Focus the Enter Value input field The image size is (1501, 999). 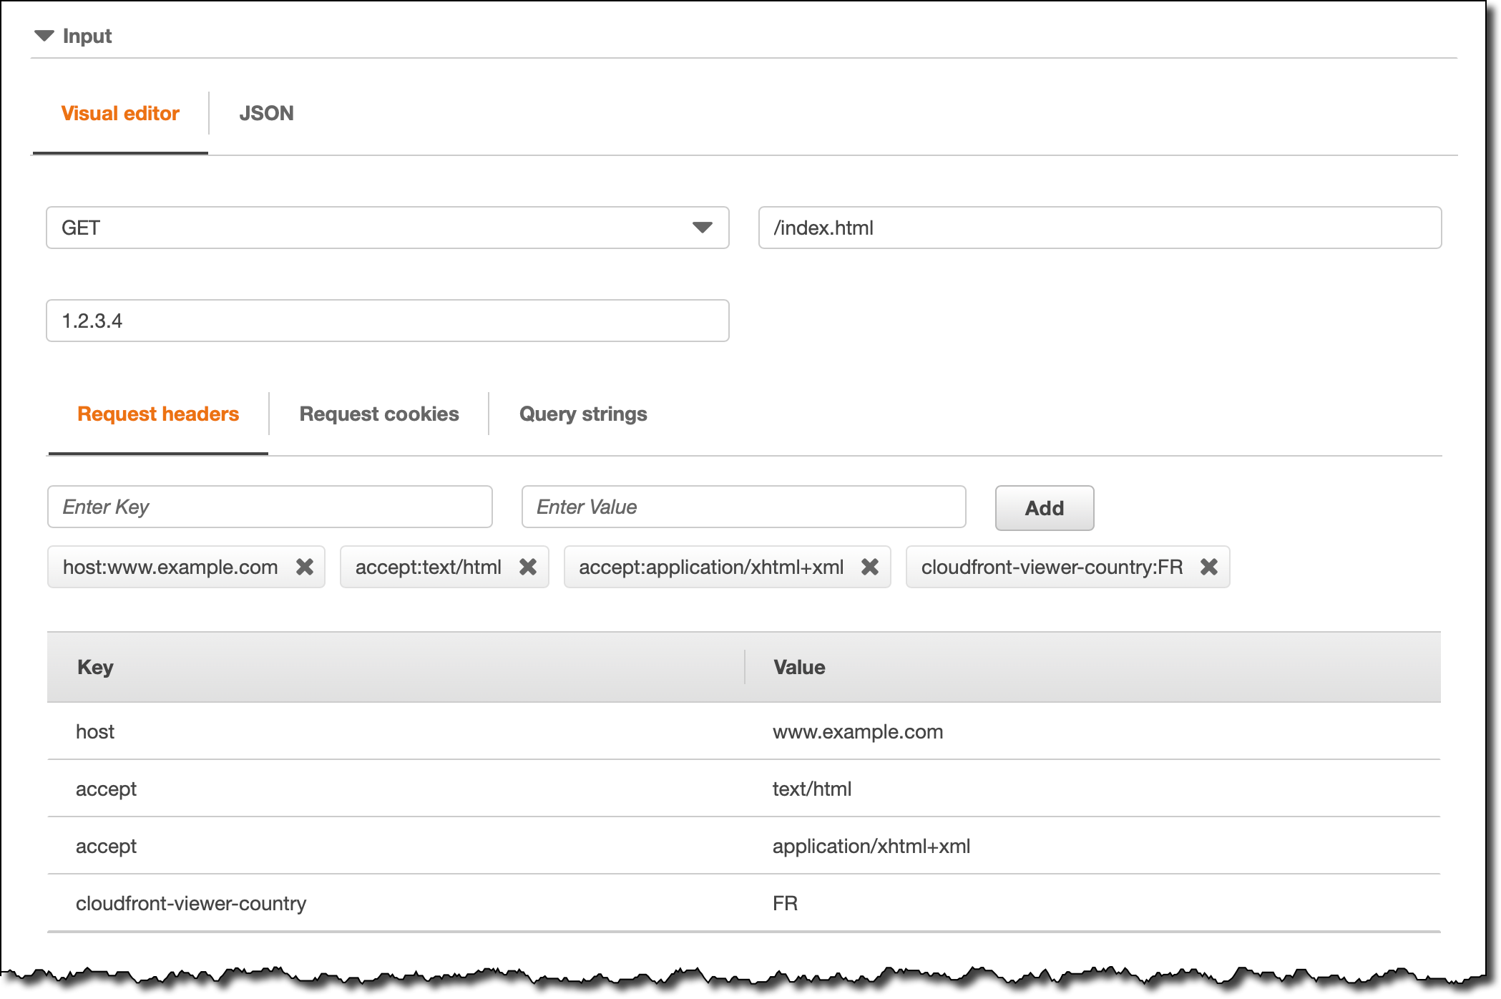743,507
